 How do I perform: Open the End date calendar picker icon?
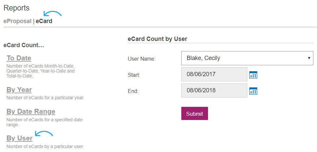pyautogui.click(x=253, y=91)
